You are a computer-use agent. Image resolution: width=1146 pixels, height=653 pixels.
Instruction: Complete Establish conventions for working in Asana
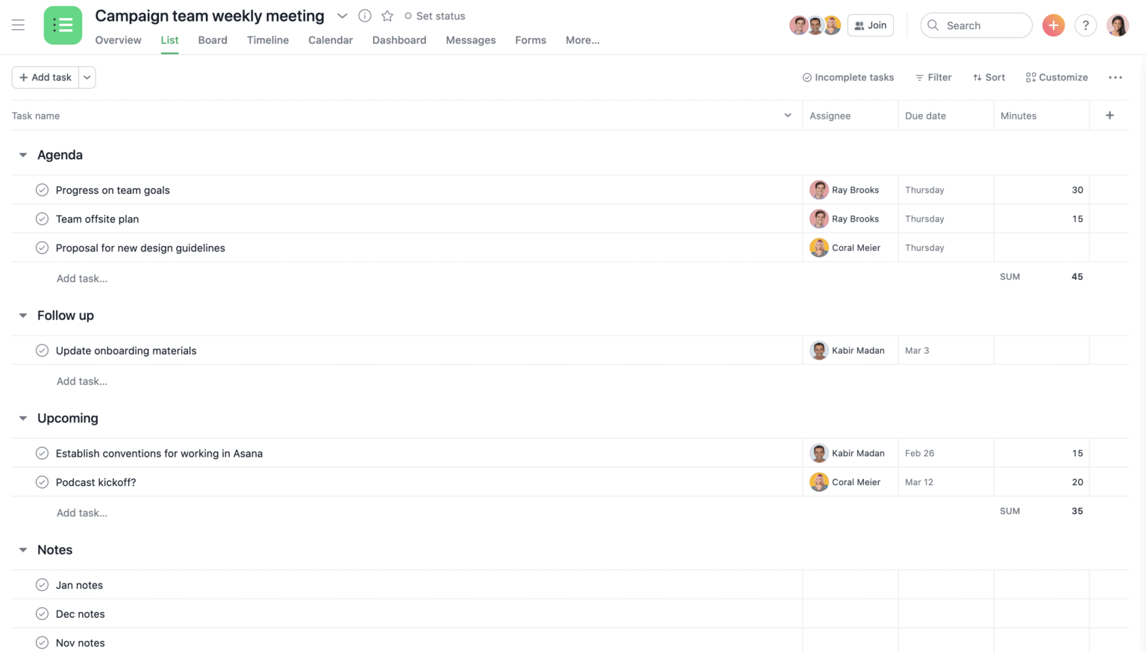[x=42, y=453]
